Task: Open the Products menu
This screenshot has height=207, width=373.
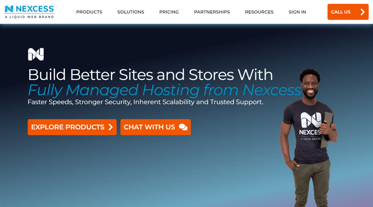Action: [x=89, y=12]
